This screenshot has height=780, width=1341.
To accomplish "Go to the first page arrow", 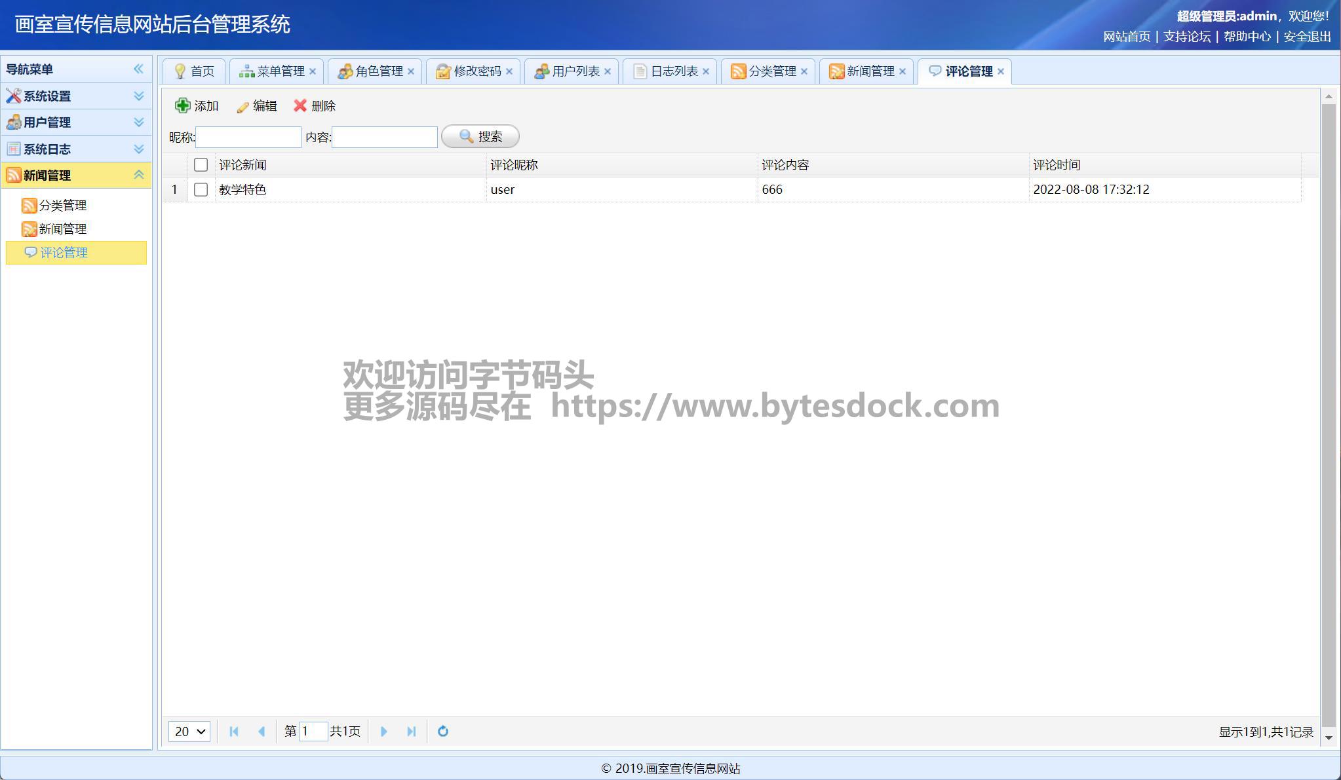I will tap(234, 731).
